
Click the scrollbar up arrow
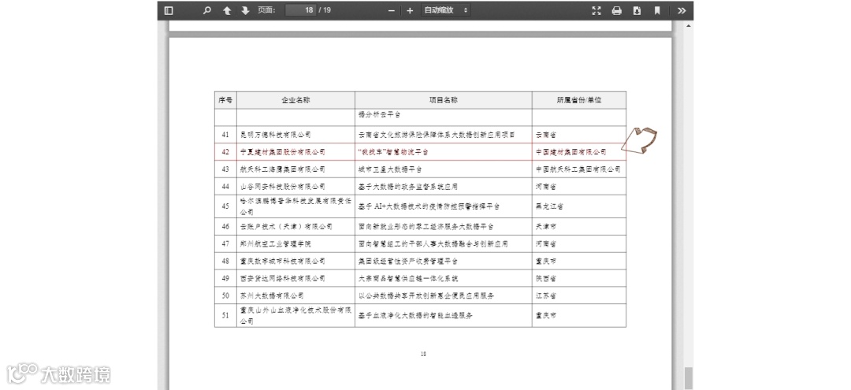click(x=689, y=25)
